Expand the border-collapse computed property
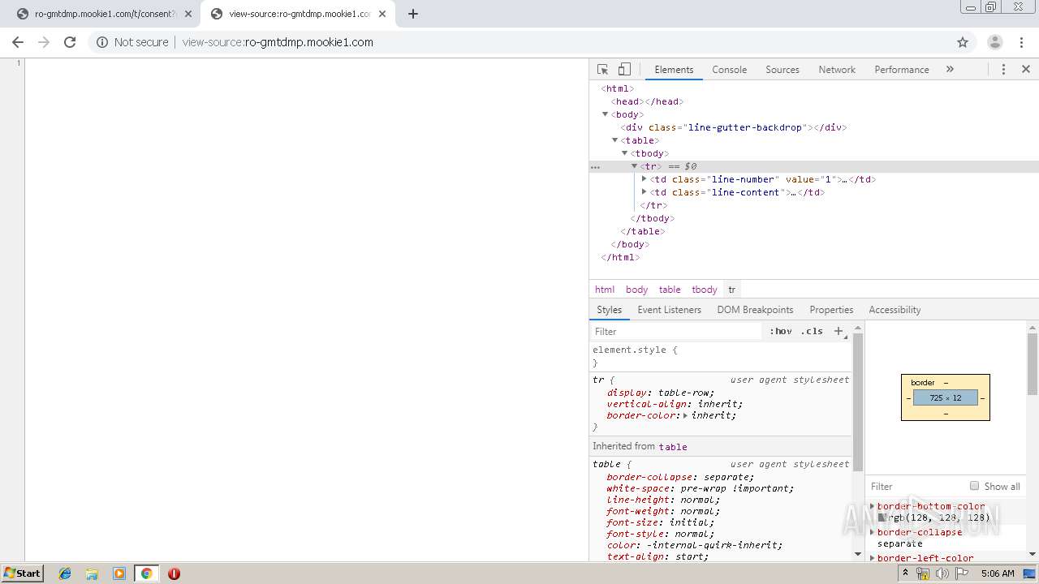 tap(873, 532)
